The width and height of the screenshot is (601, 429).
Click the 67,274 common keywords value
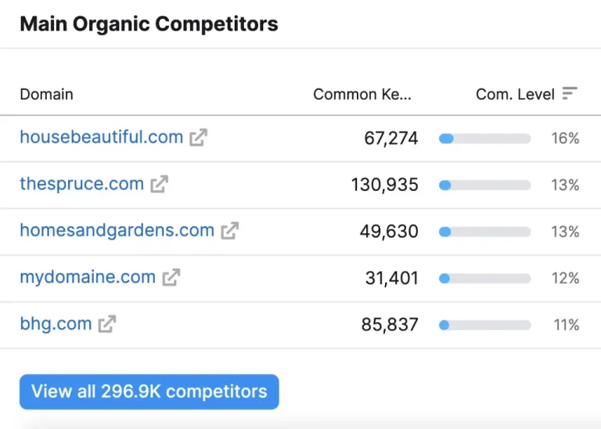pos(391,139)
